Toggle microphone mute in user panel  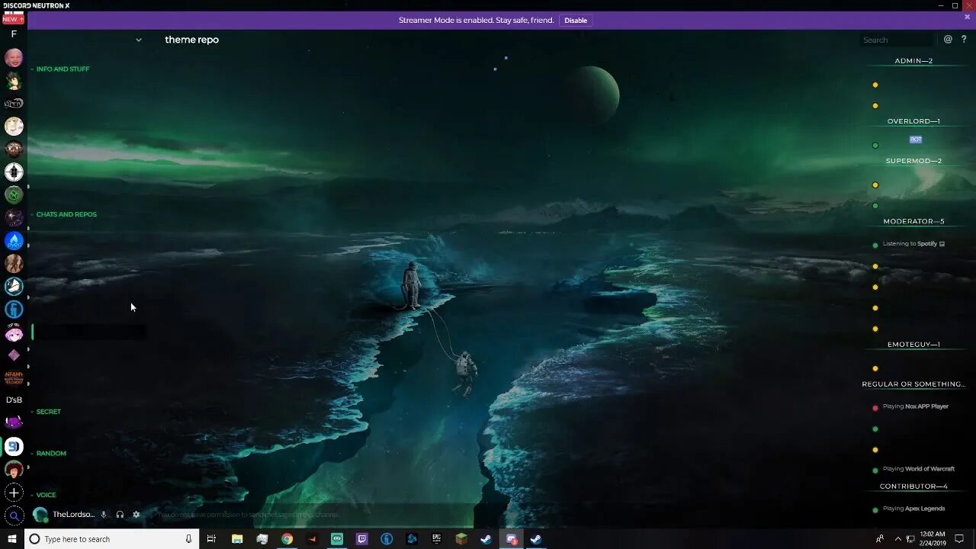point(104,515)
